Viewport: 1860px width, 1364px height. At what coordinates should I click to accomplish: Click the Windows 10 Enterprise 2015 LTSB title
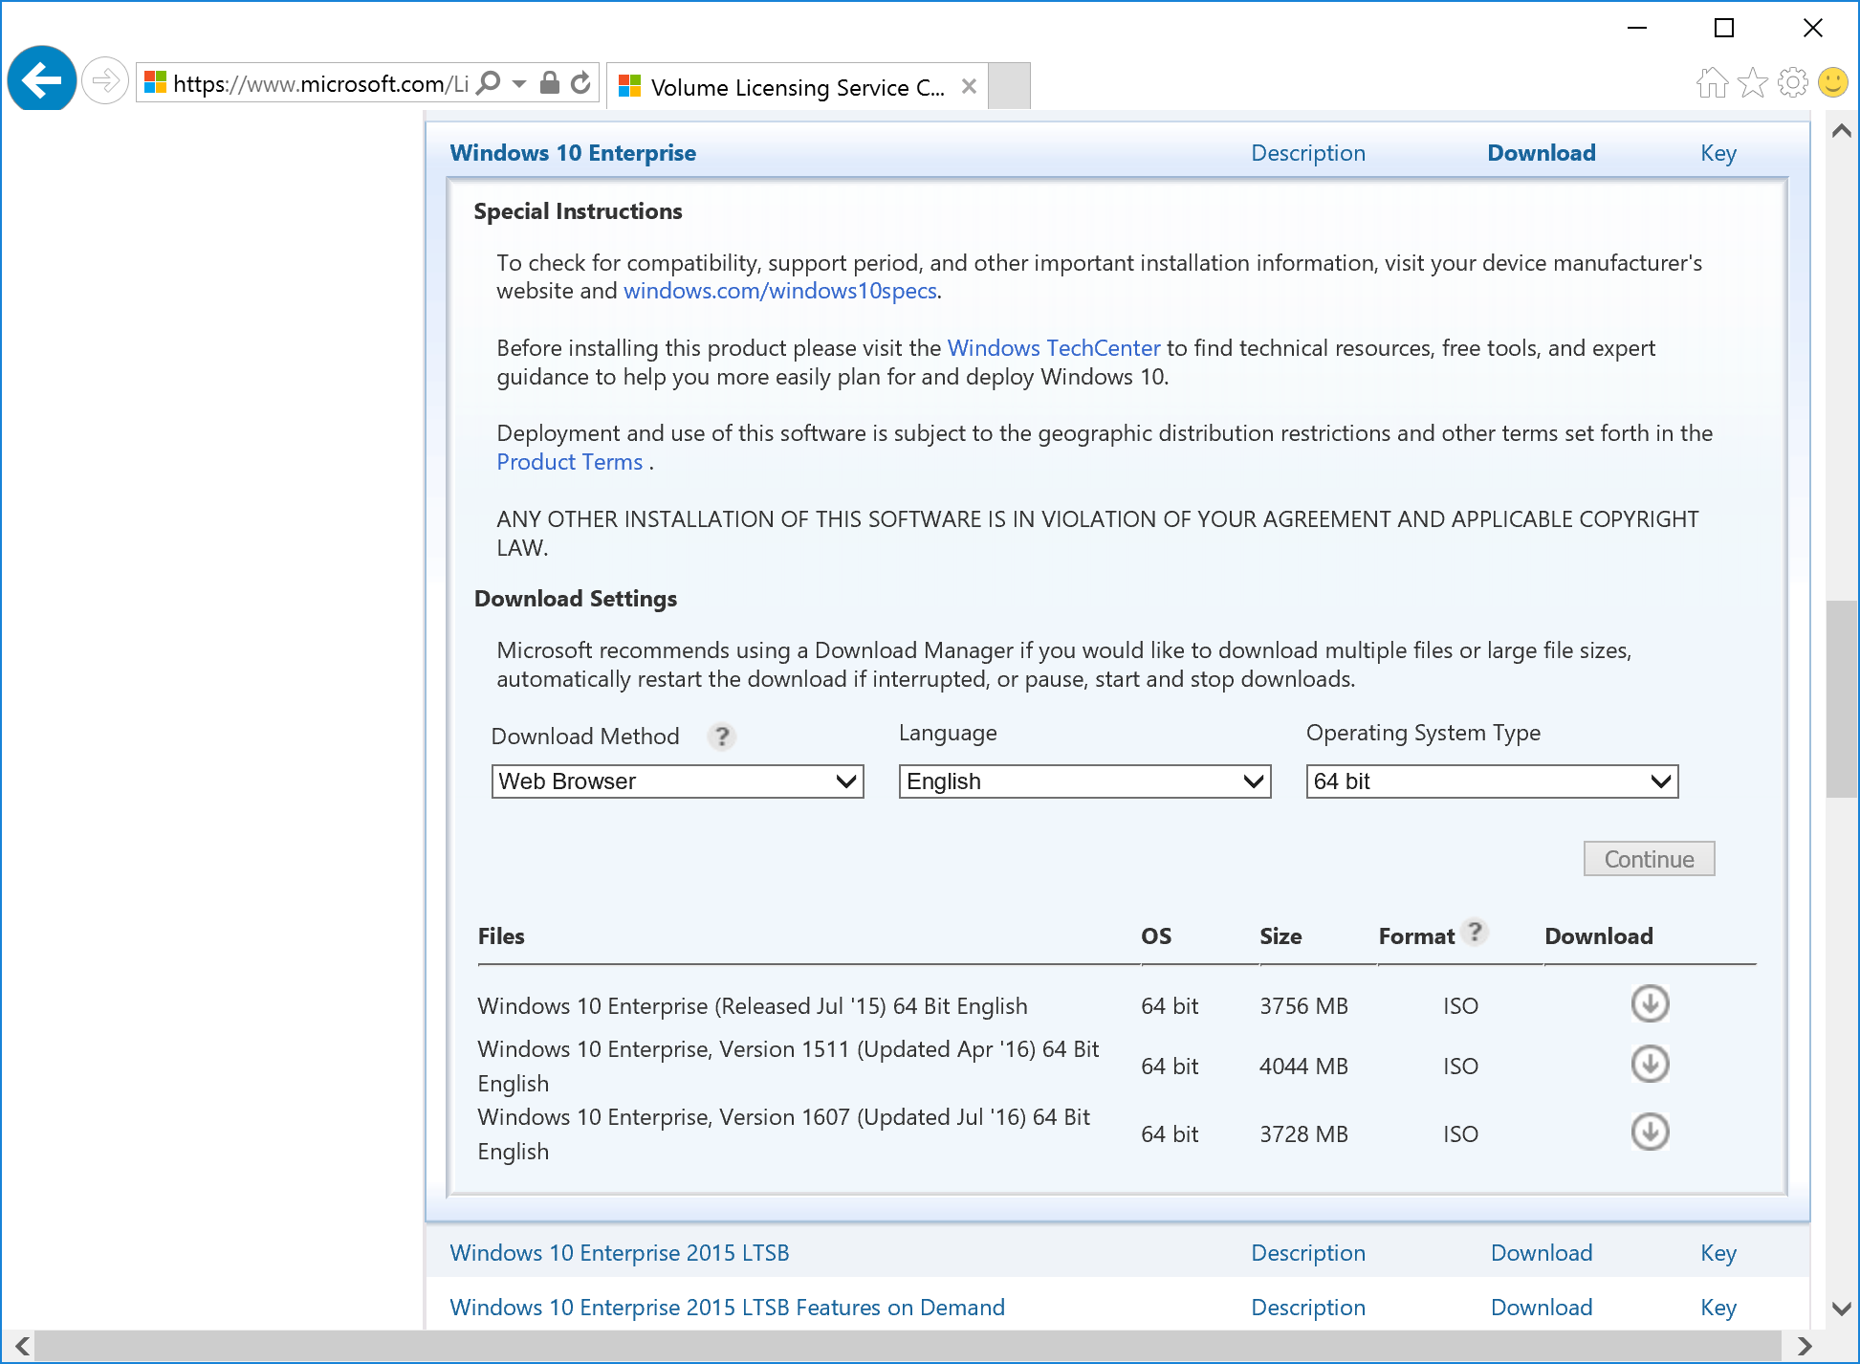[620, 1253]
